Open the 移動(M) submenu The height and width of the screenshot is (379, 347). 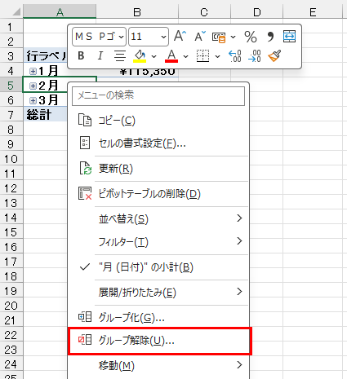point(158,365)
